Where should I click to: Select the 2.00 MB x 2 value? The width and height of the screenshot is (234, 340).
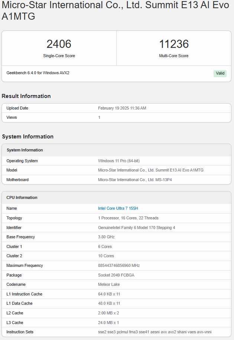coord(108,313)
